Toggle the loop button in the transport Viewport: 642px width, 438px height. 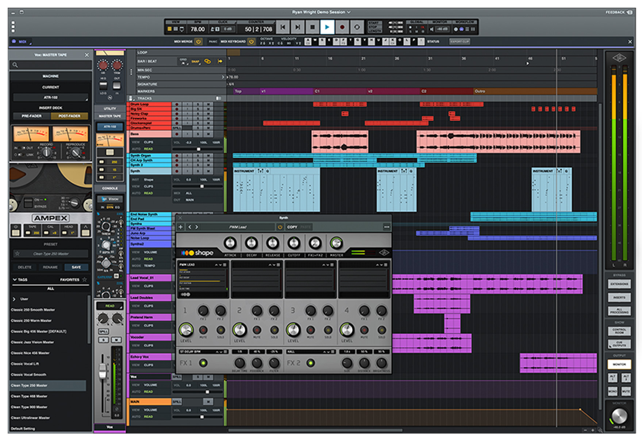(x=357, y=27)
